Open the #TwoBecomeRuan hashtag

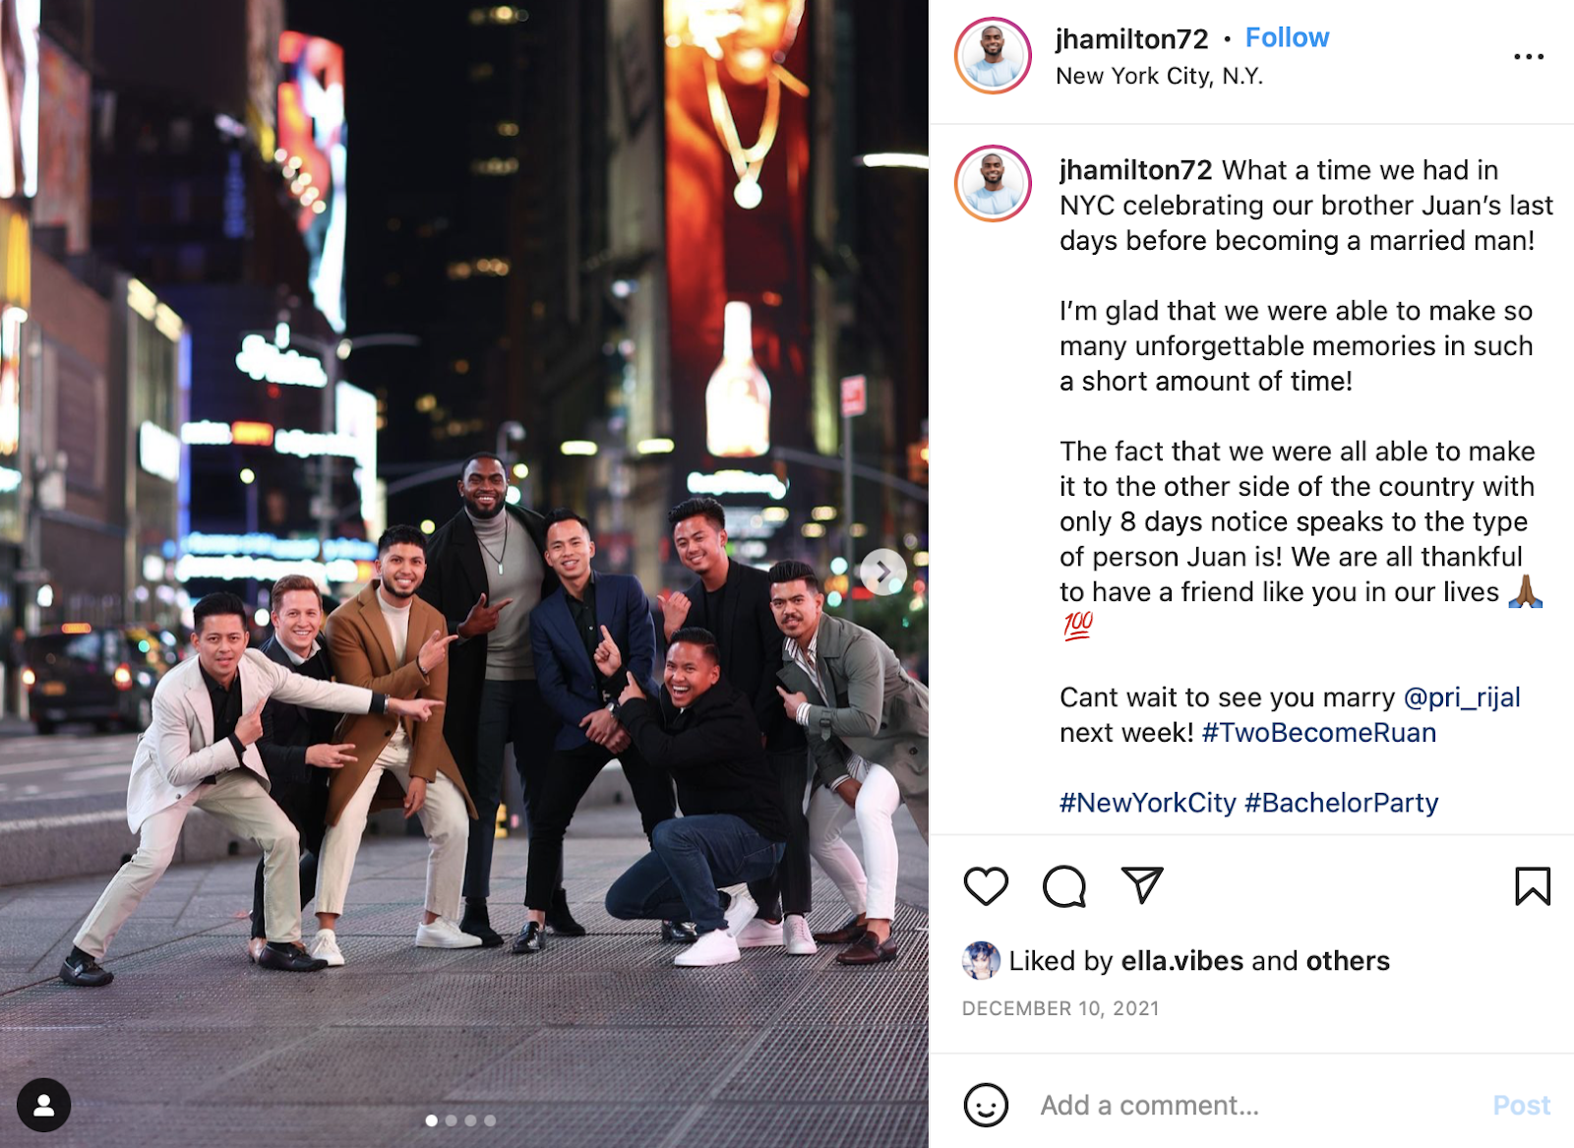pyautogui.click(x=1319, y=733)
